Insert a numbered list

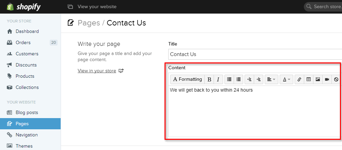point(238,79)
